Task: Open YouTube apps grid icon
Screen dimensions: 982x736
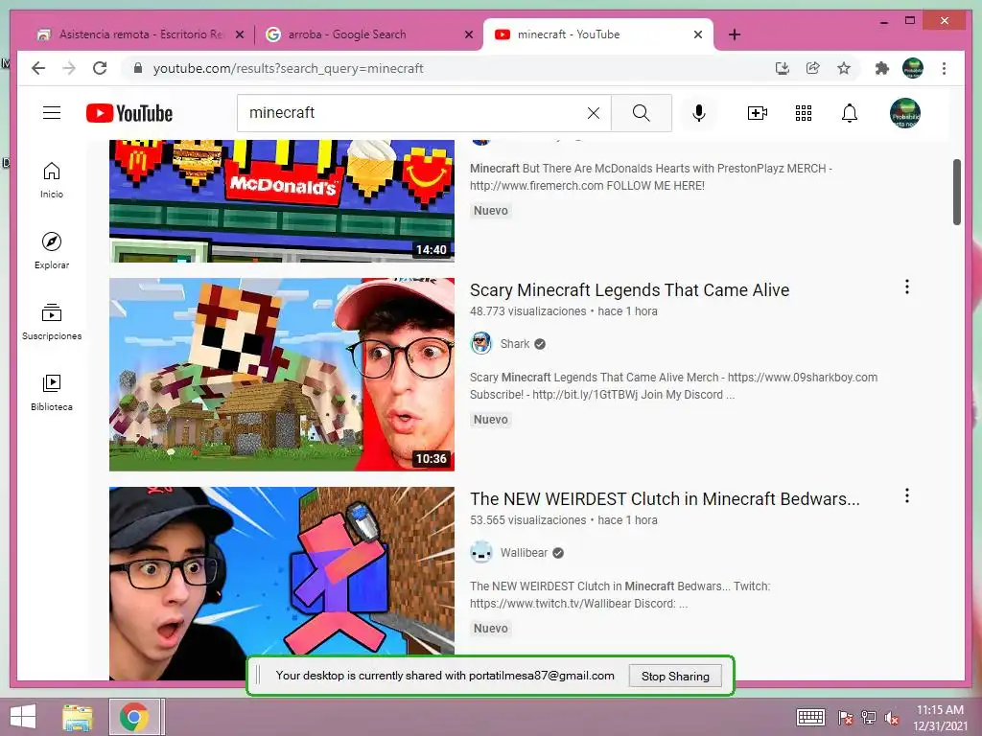Action: click(x=804, y=113)
